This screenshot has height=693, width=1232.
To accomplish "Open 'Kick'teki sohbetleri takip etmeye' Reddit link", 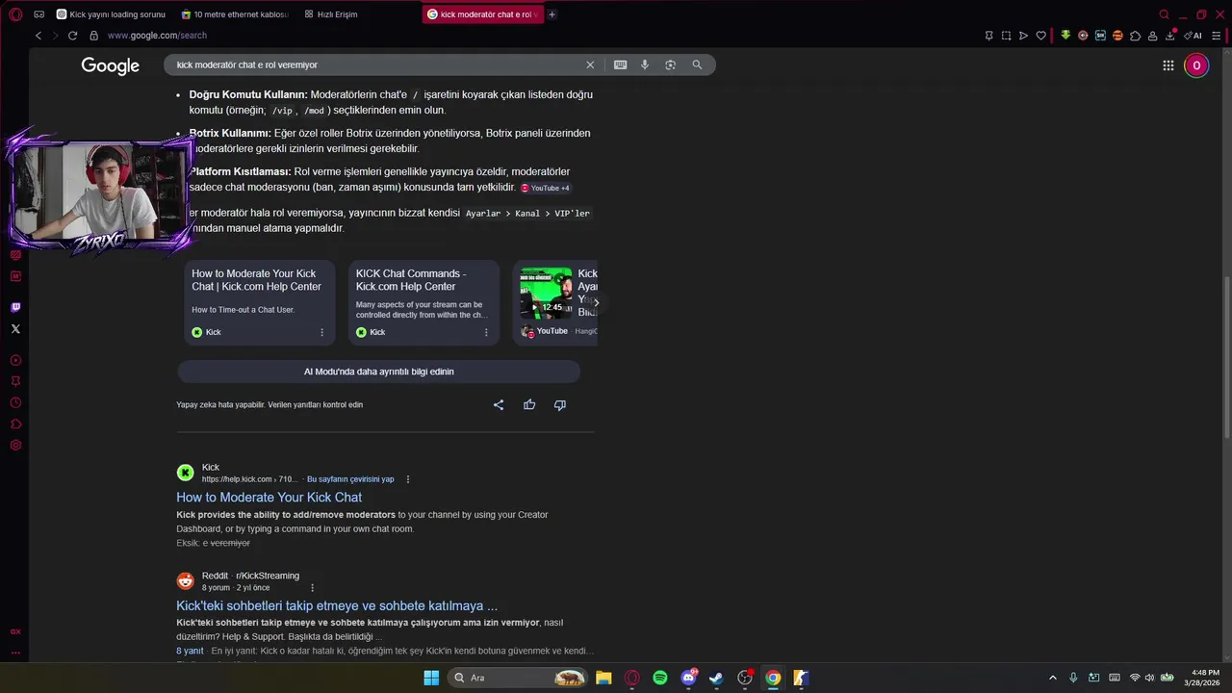I will [x=337, y=606].
